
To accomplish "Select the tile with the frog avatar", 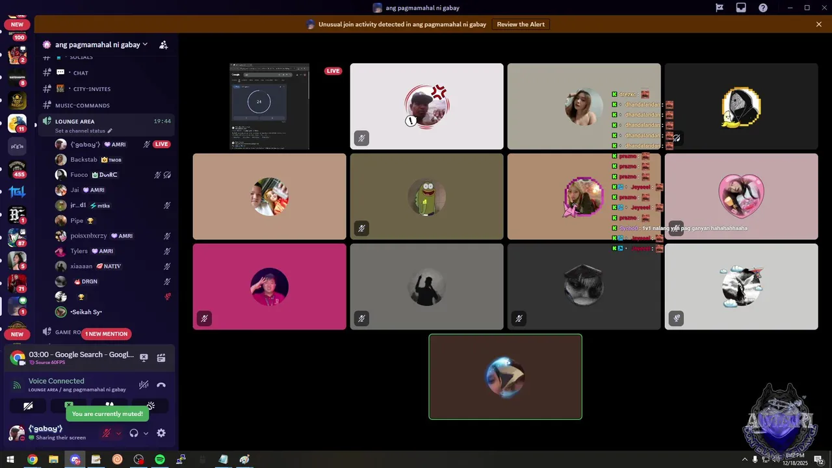I will (426, 196).
